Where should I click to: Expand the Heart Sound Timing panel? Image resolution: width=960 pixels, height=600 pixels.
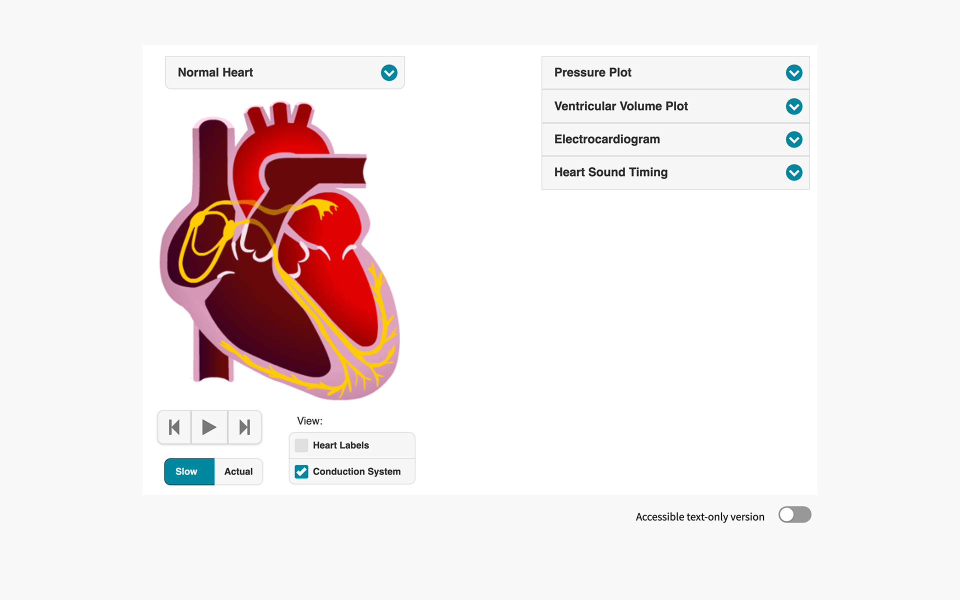coord(793,172)
